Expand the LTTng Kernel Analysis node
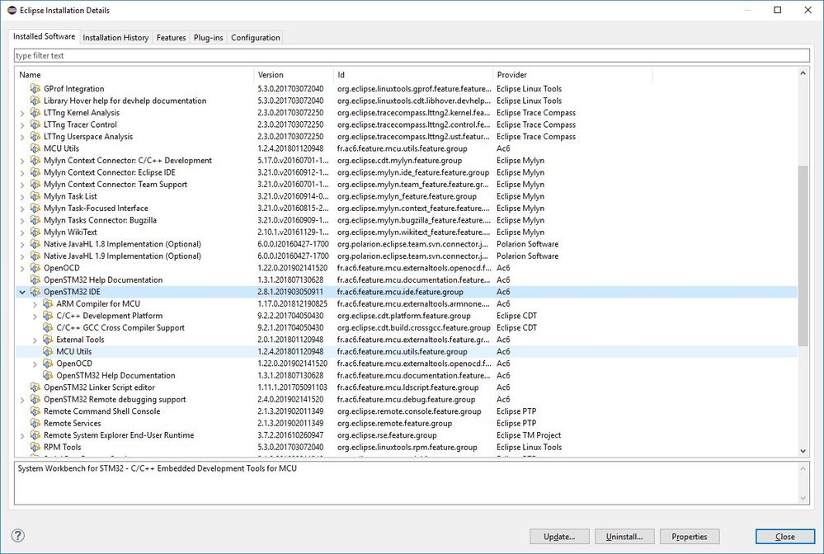 [22, 113]
